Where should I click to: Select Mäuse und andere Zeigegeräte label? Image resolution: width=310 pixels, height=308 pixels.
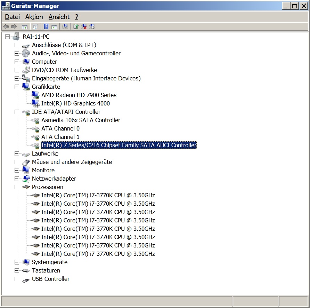coord(72,162)
